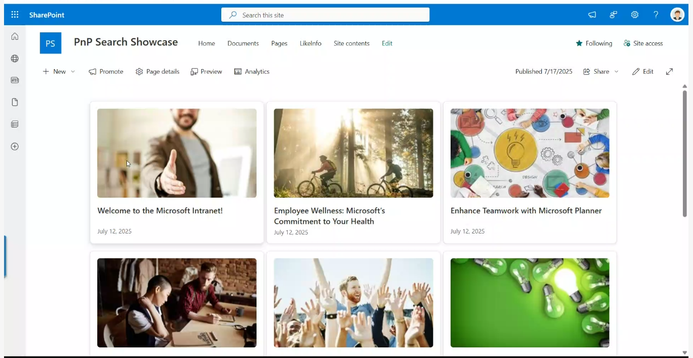This screenshot has height=358, width=693.
Task: Click the megaphone feedback icon in header
Action: click(x=592, y=15)
